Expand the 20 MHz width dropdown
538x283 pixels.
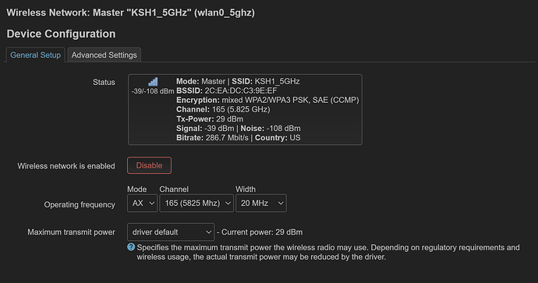point(260,203)
